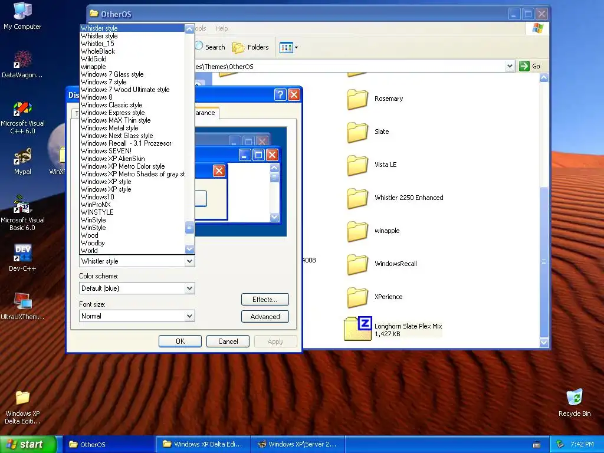
Task: Click OtherOS window scroll-down arrow
Action: click(x=544, y=342)
